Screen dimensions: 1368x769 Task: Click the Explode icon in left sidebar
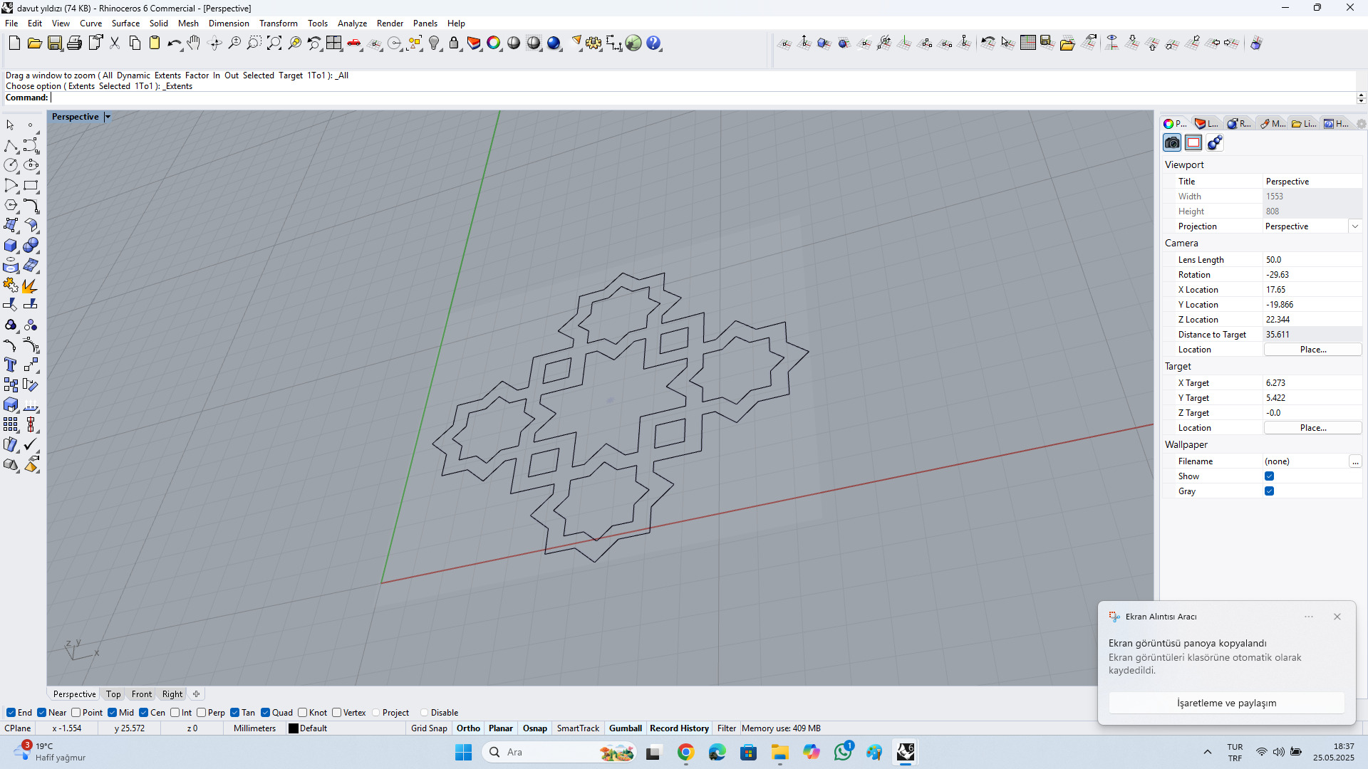[31, 286]
